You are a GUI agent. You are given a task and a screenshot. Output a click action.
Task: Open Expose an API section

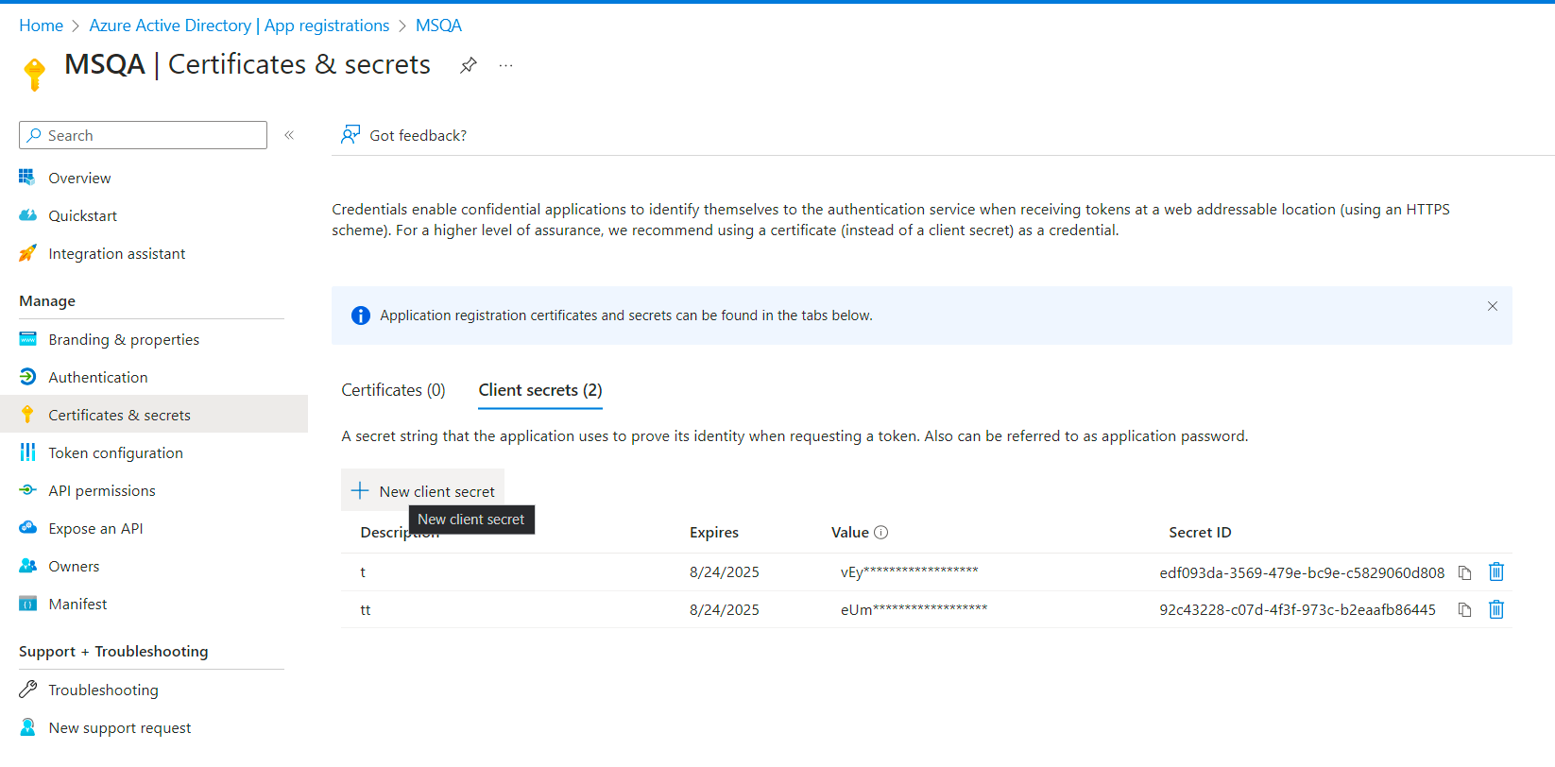(95, 528)
